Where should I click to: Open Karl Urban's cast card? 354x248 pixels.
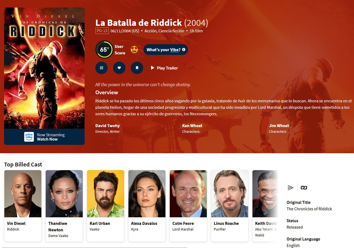105,206
